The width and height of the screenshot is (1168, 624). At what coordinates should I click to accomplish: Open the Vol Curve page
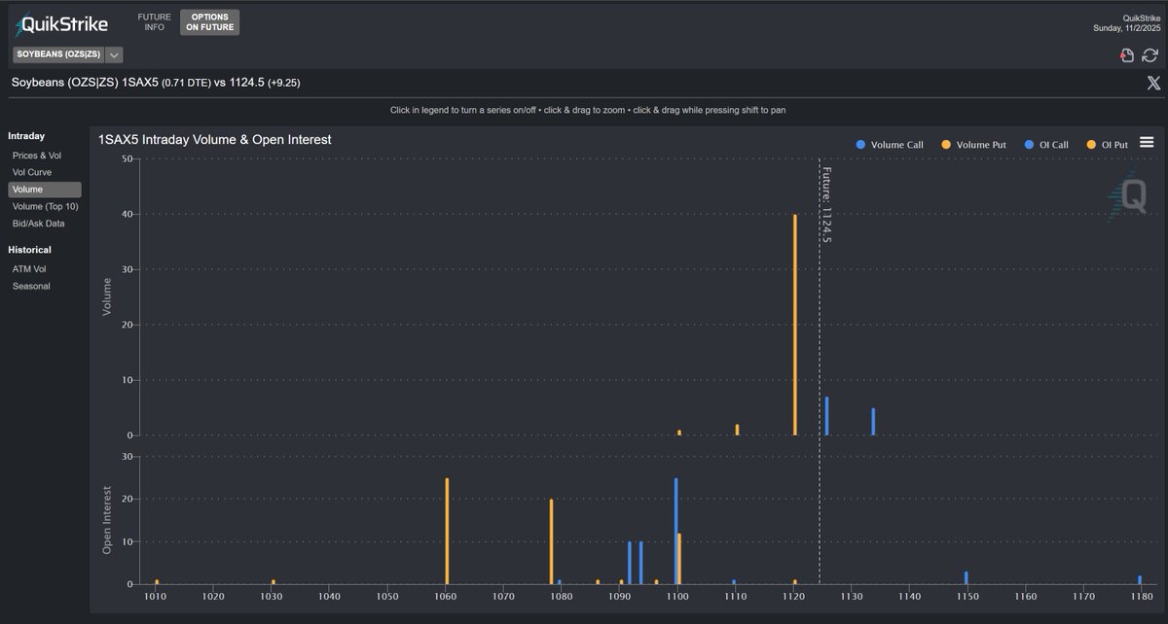coord(32,172)
